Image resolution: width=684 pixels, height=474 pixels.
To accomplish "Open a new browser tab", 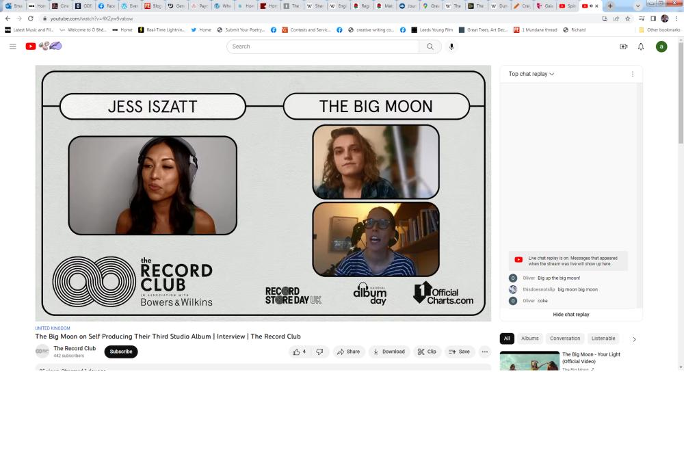I will (610, 6).
